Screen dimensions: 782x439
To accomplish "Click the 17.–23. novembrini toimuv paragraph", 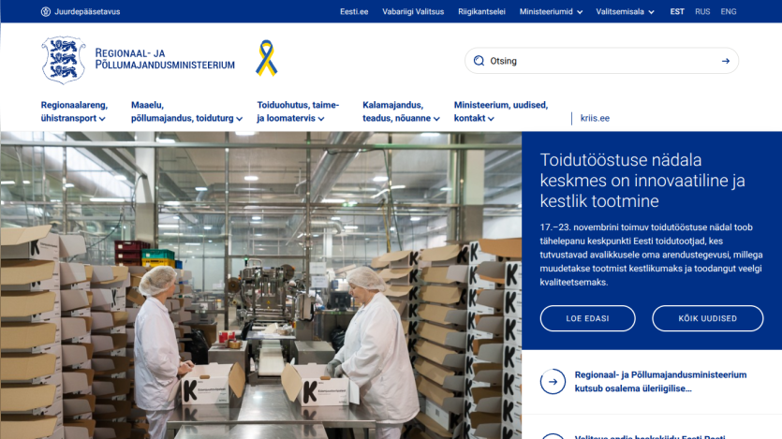I will click(x=651, y=255).
